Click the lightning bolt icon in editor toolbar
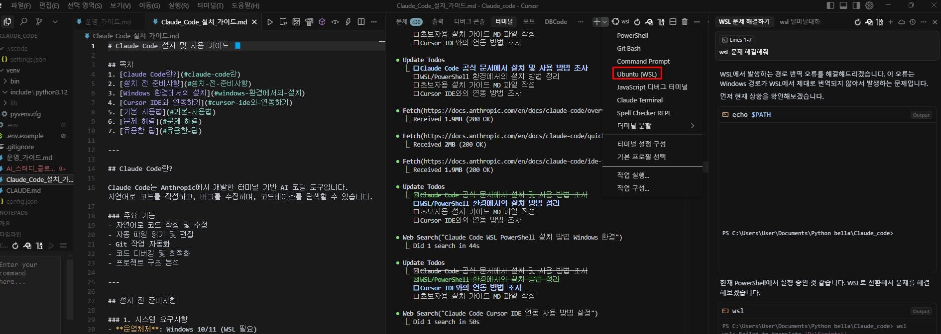941x334 pixels. pos(348,22)
